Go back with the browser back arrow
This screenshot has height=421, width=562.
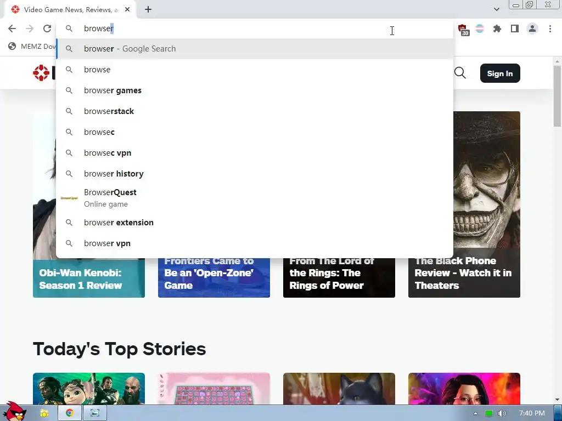12,29
